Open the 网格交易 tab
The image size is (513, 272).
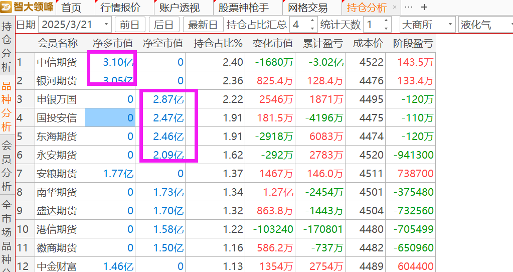(x=307, y=8)
